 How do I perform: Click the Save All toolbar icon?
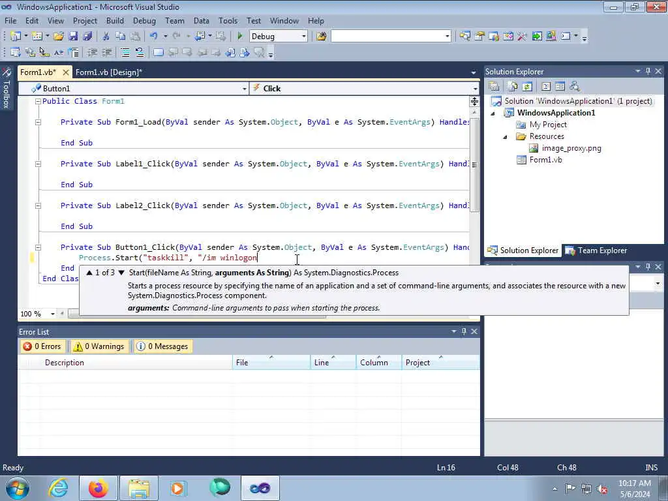88,37
